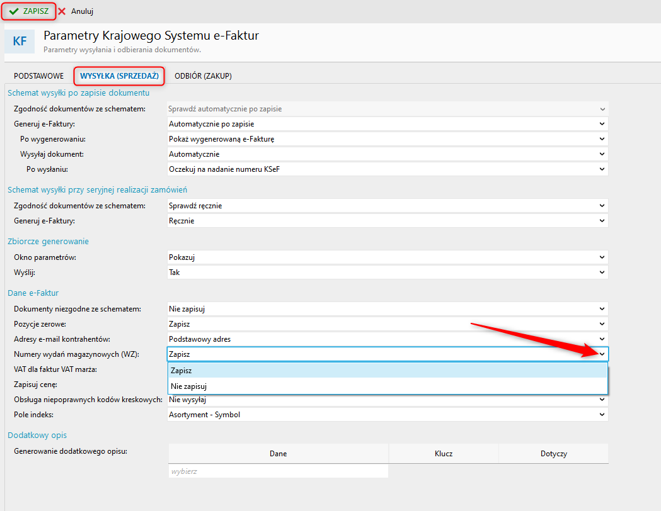Click the green checkmark Zapisz icon
The image size is (661, 511).
(x=13, y=11)
